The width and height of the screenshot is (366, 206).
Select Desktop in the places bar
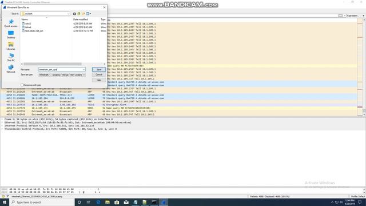[11, 34]
